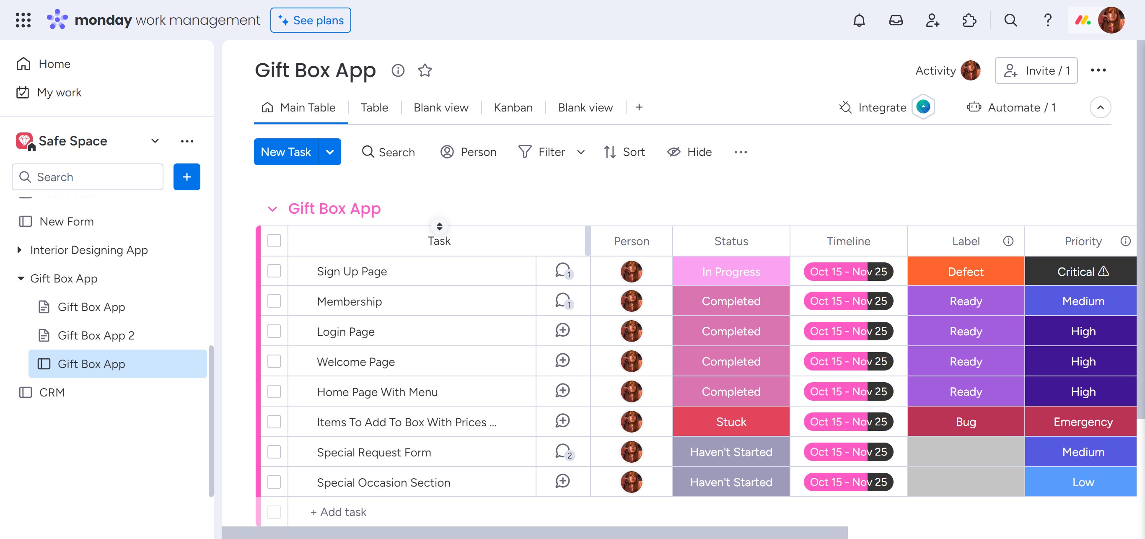Viewport: 1145px width, 539px height.
Task: Open Sign Up Page conversation bubble
Action: click(x=563, y=271)
